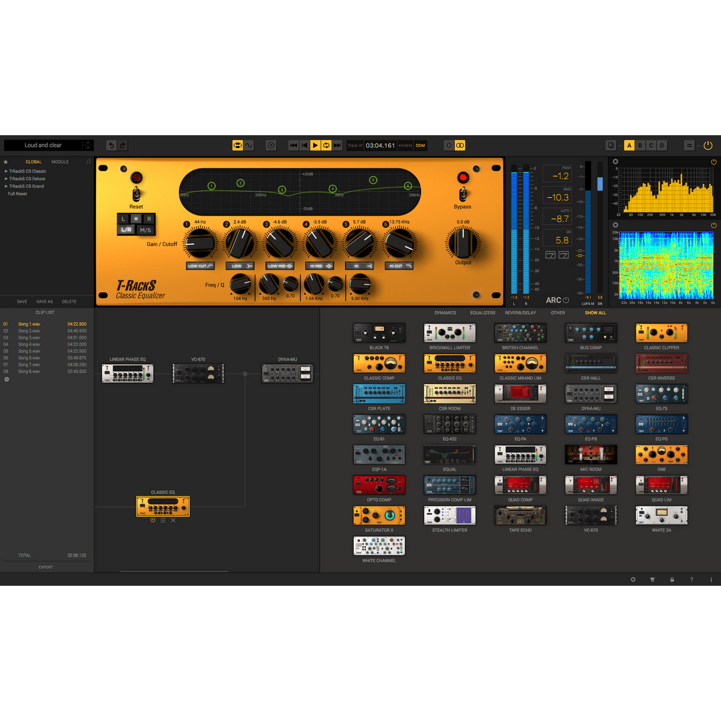This screenshot has width=721, height=721.
Task: Flip the Bypass toggle switch
Action: pyautogui.click(x=463, y=193)
